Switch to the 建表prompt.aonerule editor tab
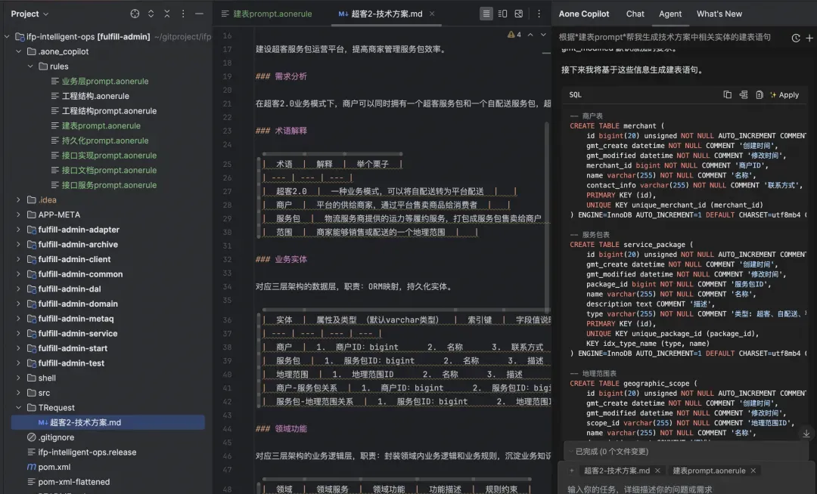Viewport: 817px width, 494px height. (x=267, y=14)
